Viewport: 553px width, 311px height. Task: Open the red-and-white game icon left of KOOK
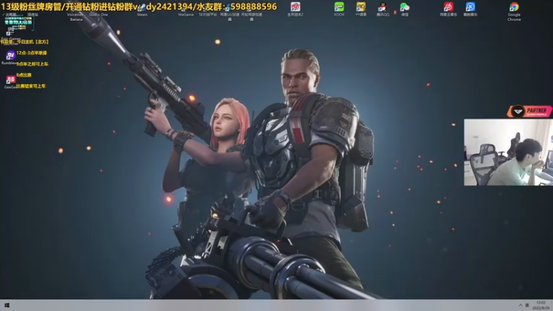(x=295, y=7)
